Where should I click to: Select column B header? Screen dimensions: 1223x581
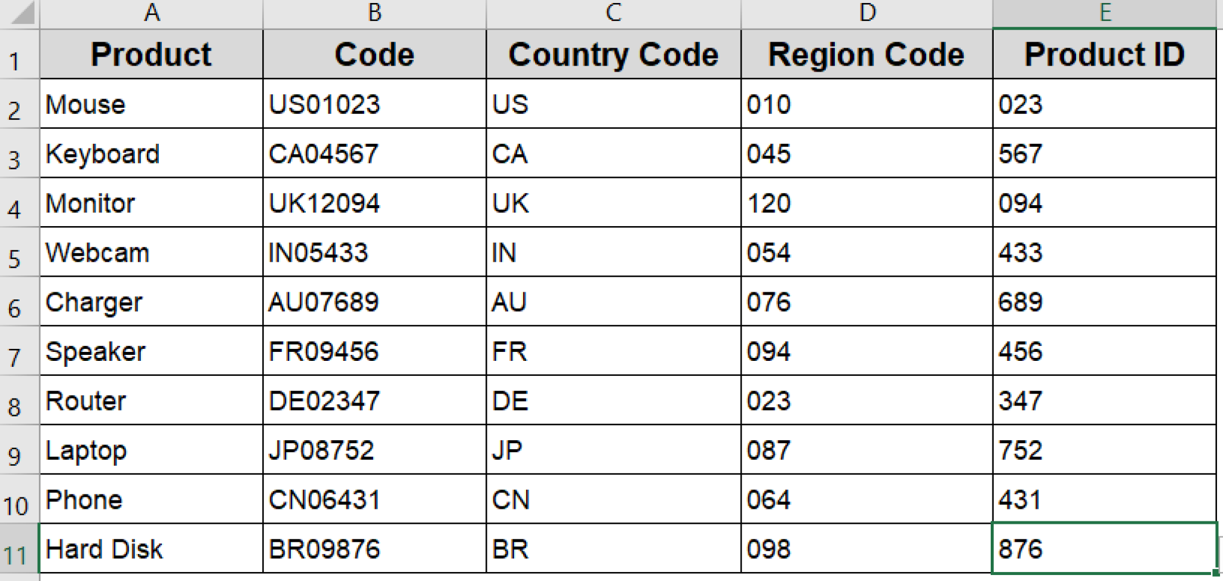[x=374, y=11]
